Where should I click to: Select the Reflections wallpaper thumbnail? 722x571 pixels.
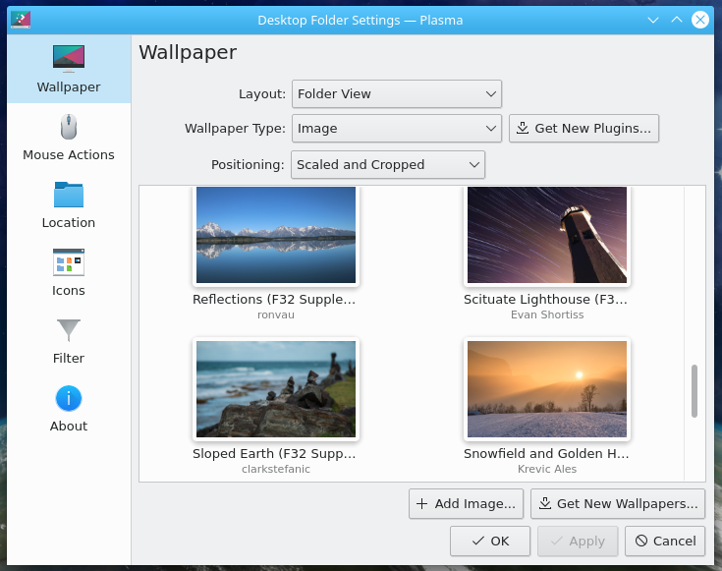pos(275,235)
